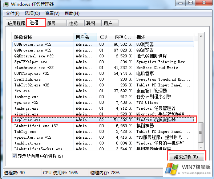
Task: Select the SynTPEnh.exe process
Action: tap(103, 79)
